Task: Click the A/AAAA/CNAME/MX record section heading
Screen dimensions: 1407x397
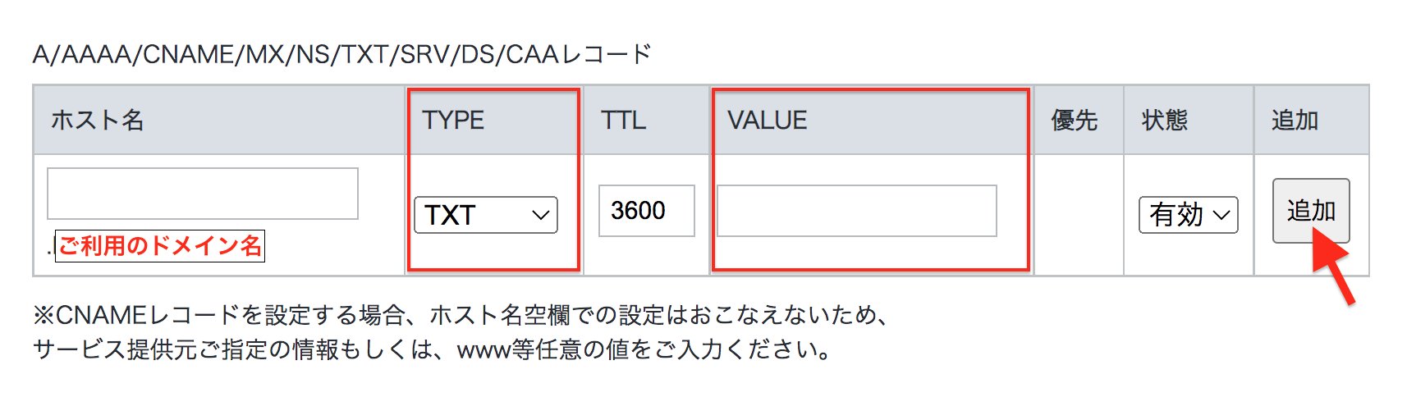Action: pyautogui.click(x=341, y=54)
